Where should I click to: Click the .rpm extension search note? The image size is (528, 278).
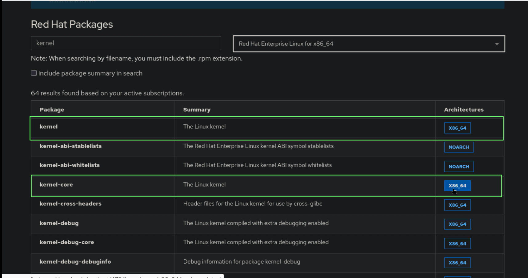(x=137, y=58)
